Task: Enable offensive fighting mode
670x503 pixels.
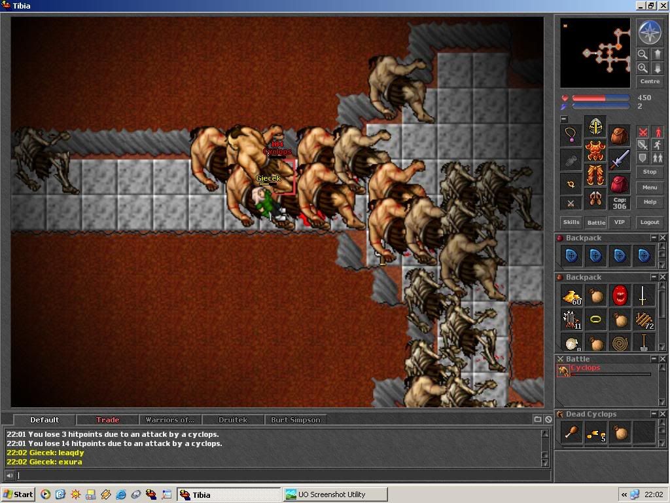Action: [643, 132]
